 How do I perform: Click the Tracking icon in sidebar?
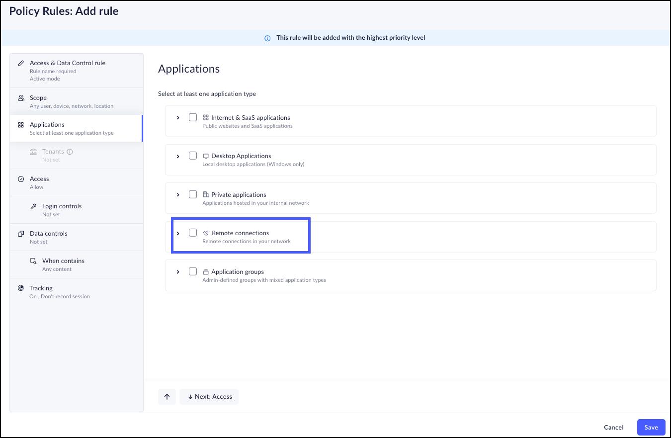pyautogui.click(x=21, y=288)
